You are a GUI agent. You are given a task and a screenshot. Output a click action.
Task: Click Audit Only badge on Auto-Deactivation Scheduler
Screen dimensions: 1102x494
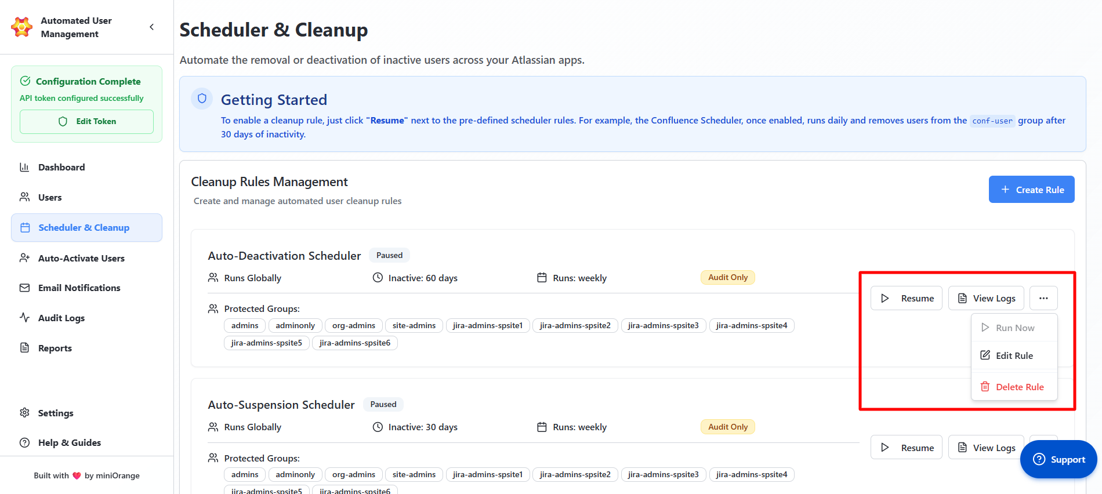(728, 277)
